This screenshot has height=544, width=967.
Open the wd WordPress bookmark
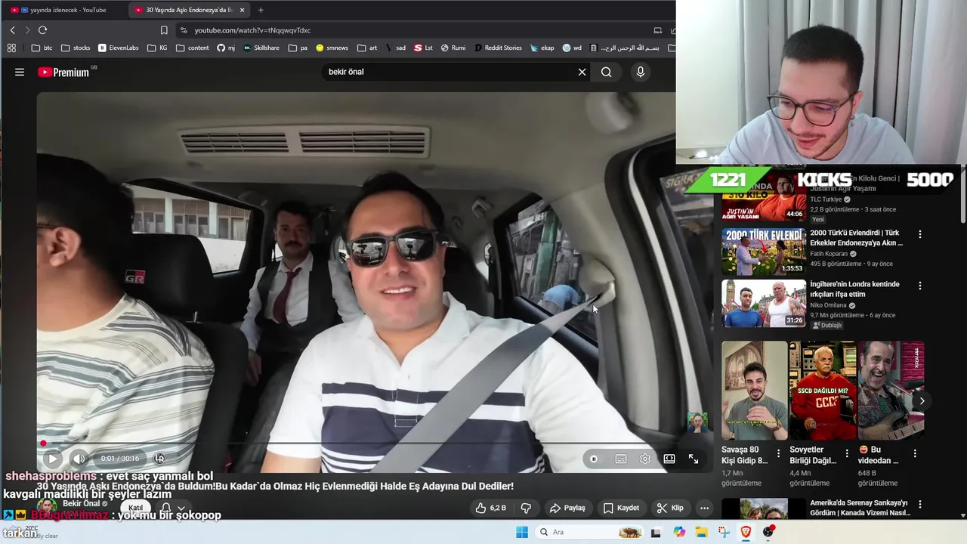(x=572, y=48)
